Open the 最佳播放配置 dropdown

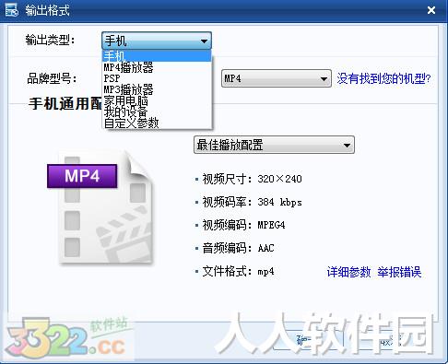click(x=274, y=145)
